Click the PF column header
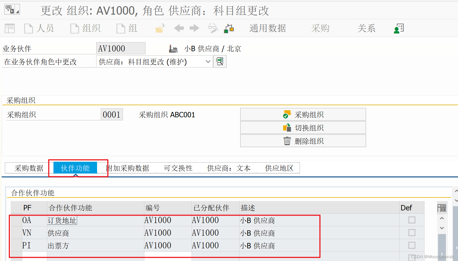This screenshot has height=261, width=458. tap(35, 208)
